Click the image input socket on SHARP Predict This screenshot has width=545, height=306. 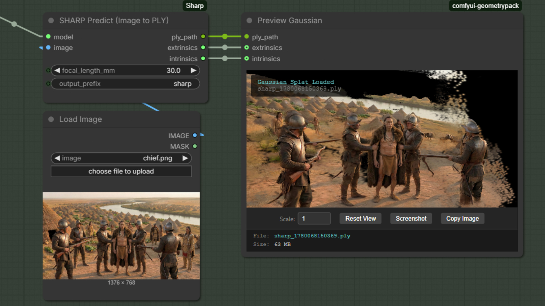tap(48, 48)
